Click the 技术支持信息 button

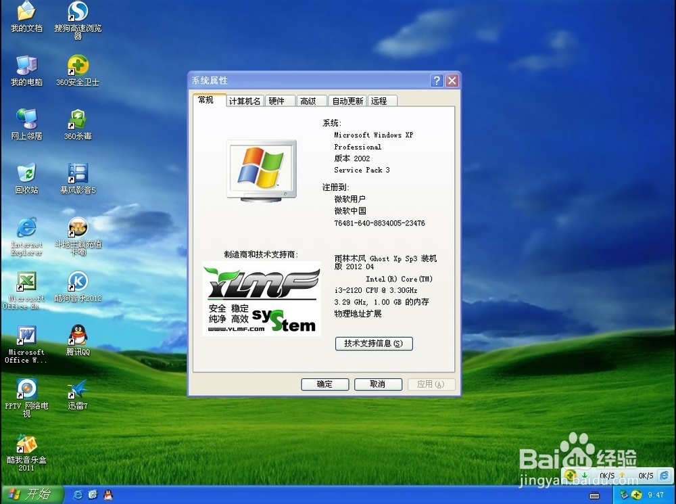374,344
